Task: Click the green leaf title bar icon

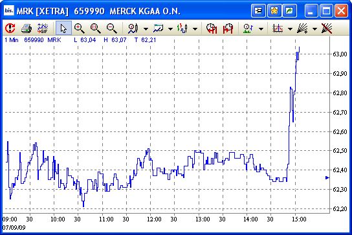Action: 290,10
